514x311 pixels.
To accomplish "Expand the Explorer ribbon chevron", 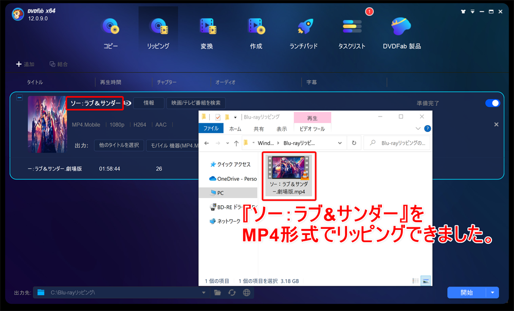I will pos(418,128).
